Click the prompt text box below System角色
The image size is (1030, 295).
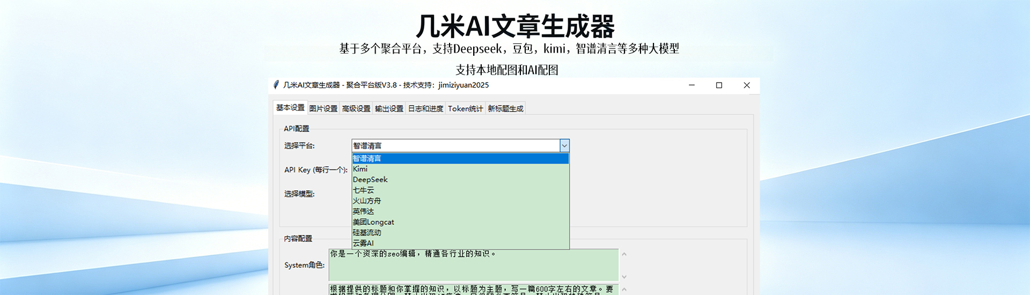pyautogui.click(x=474, y=290)
